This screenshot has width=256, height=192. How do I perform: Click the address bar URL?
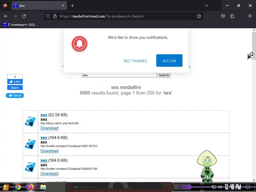[101, 16]
